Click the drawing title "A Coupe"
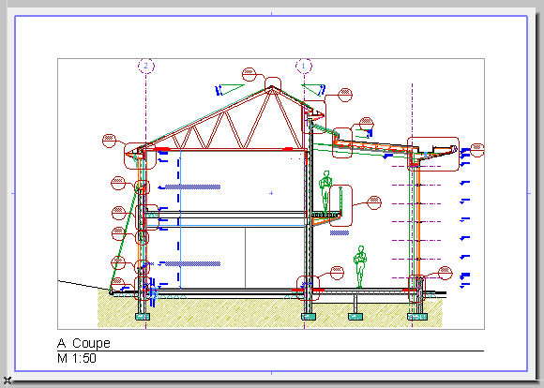544x388 pixels. pos(83,343)
